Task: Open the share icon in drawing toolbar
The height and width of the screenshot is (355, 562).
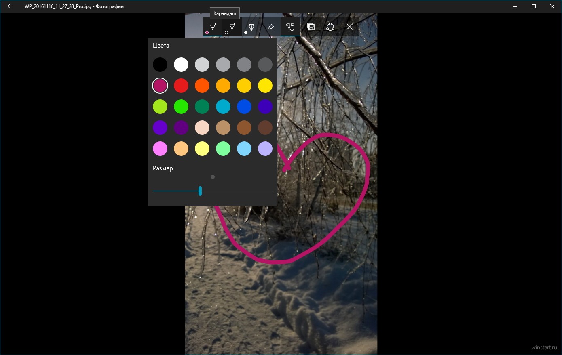Action: coord(330,27)
